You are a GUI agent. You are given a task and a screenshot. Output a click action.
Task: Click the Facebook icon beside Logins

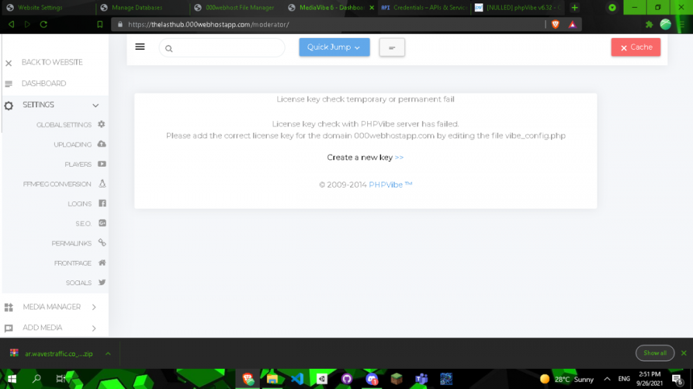click(102, 203)
